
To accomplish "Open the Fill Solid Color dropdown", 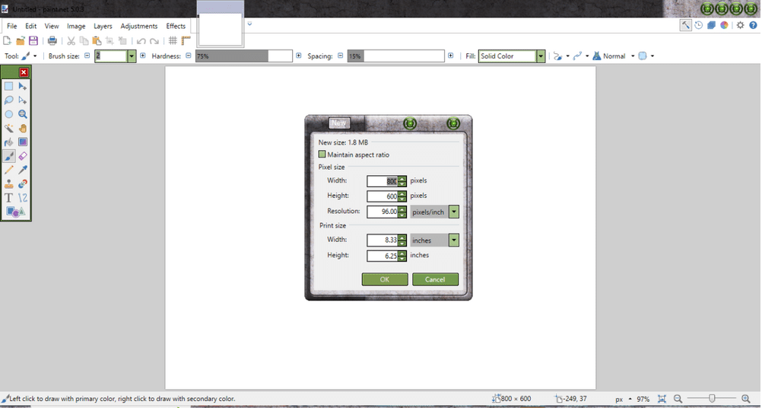I will tap(513, 56).
